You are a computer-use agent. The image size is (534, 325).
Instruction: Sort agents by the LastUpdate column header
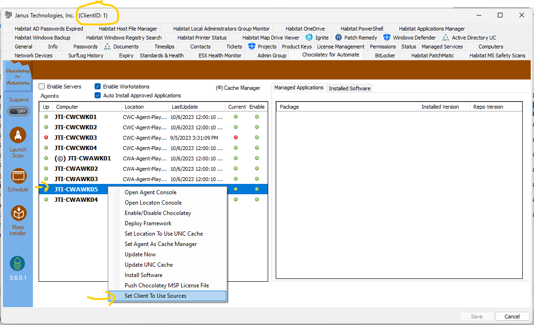(197, 107)
